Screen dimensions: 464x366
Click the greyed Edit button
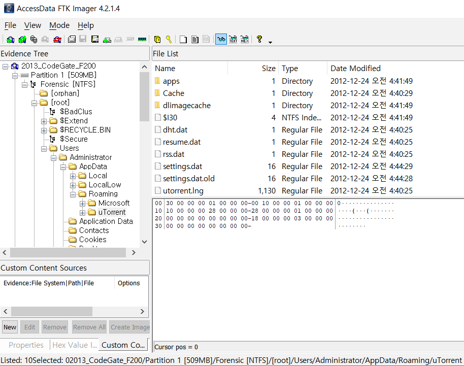coord(29,327)
